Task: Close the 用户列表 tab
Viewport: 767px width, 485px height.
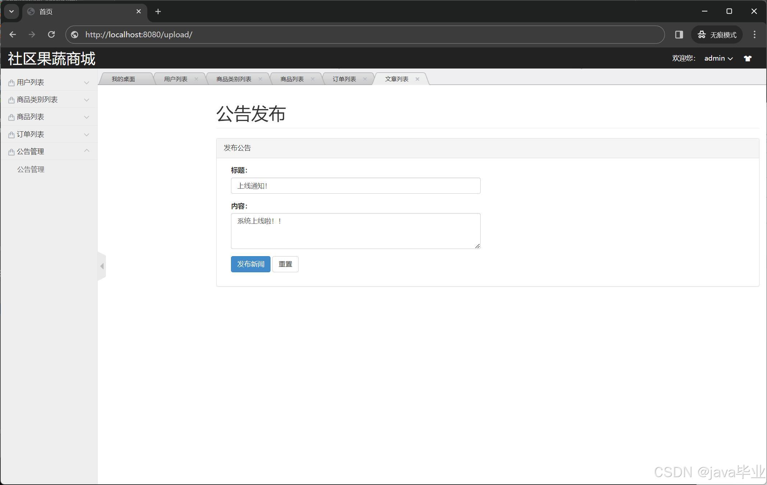Action: tap(196, 79)
